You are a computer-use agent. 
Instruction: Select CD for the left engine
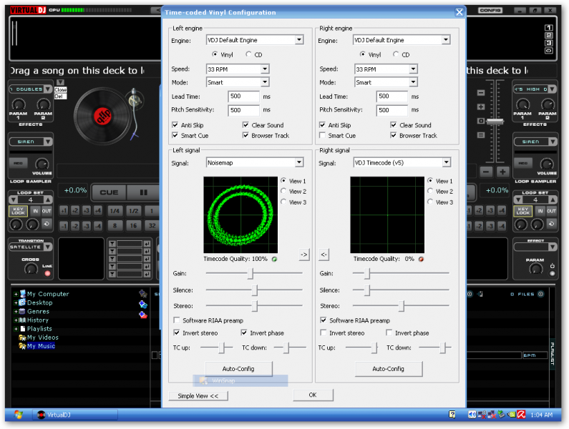click(x=248, y=54)
